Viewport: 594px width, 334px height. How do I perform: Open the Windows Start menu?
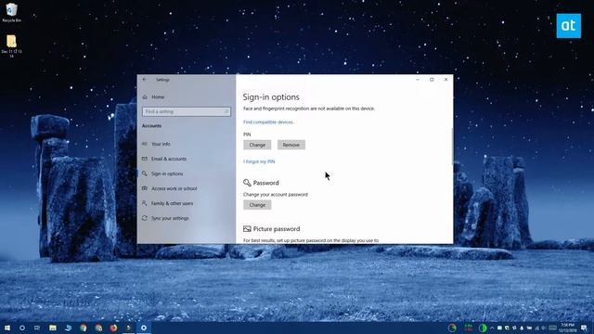tap(7, 328)
